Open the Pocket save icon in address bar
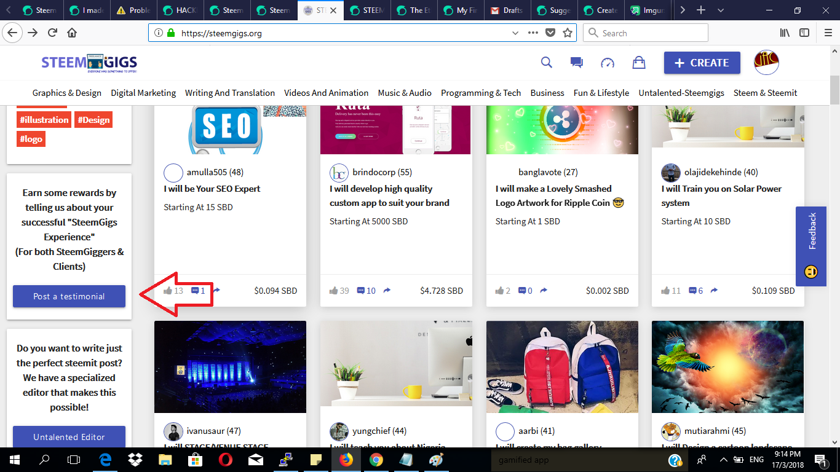The width and height of the screenshot is (840, 472). pos(550,33)
